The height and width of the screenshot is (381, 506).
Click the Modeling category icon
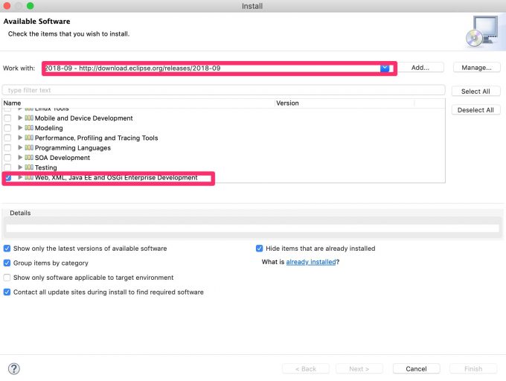(x=30, y=128)
